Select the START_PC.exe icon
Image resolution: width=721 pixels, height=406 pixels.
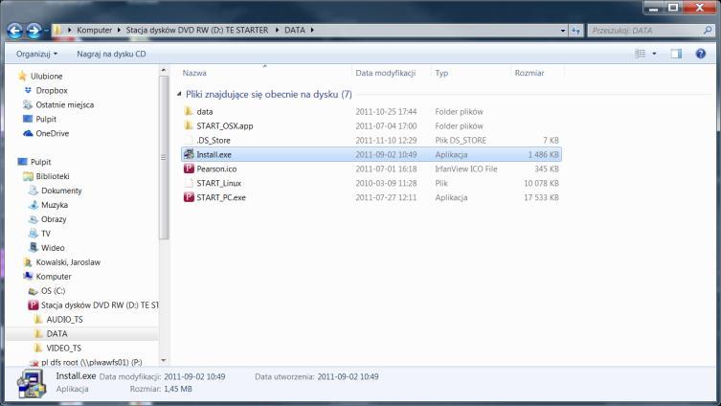189,197
